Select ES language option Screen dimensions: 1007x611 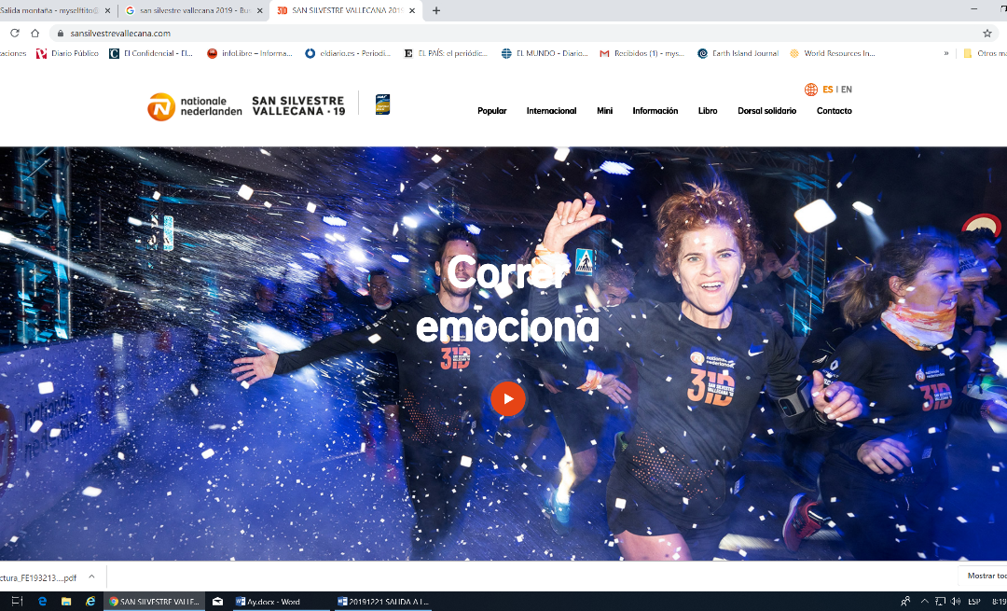tap(828, 90)
